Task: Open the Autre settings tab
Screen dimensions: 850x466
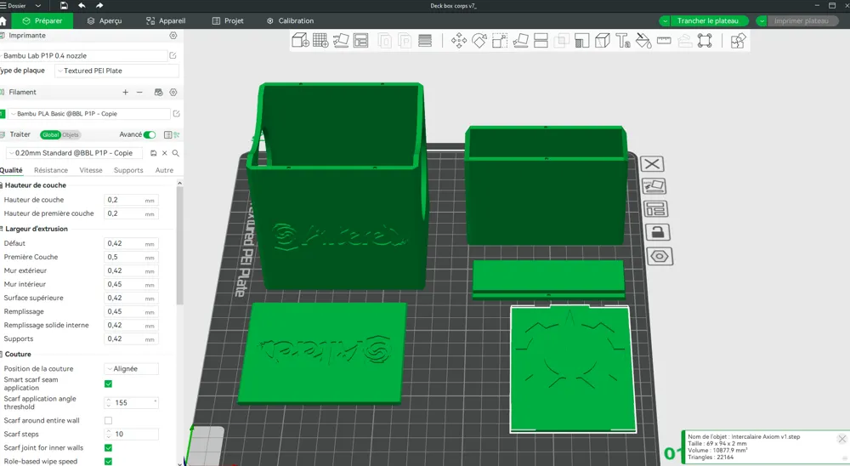Action: point(164,170)
